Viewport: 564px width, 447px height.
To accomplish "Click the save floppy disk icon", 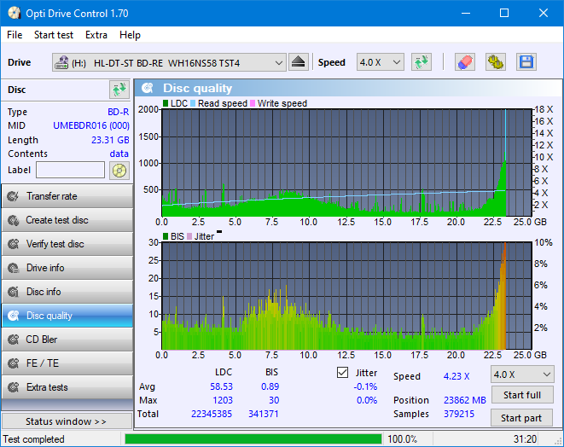I will [x=526, y=62].
